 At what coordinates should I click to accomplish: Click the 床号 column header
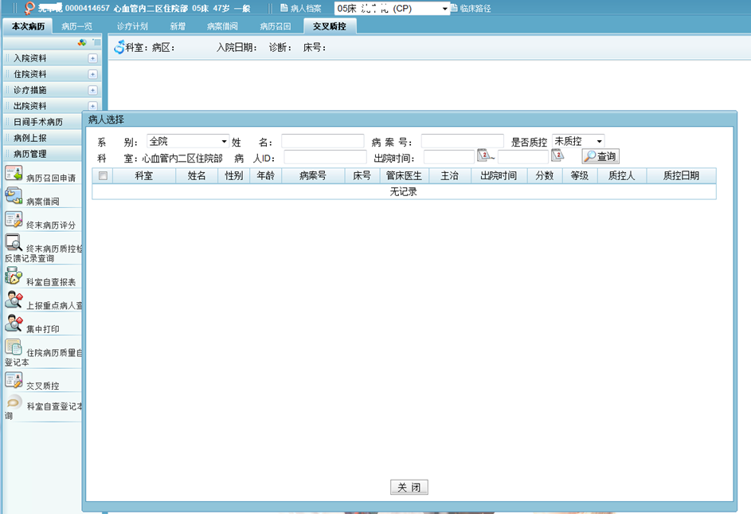(362, 175)
